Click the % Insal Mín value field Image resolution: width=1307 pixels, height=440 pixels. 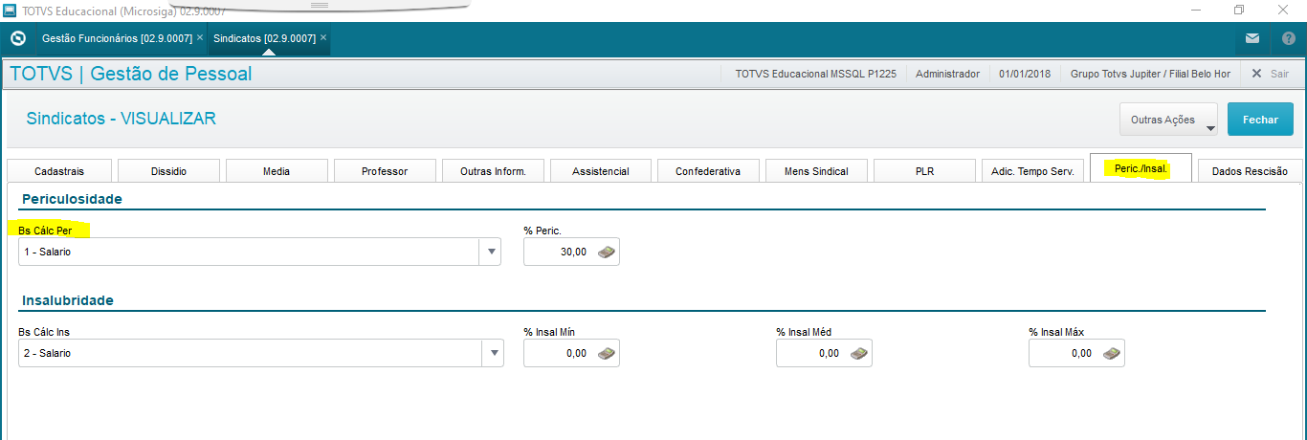click(x=571, y=353)
